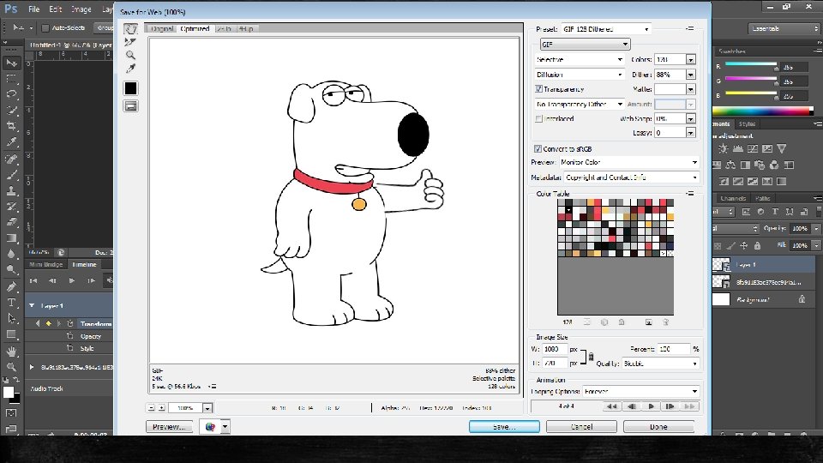
Task: Switch to the 4-Up tab
Action: (246, 29)
